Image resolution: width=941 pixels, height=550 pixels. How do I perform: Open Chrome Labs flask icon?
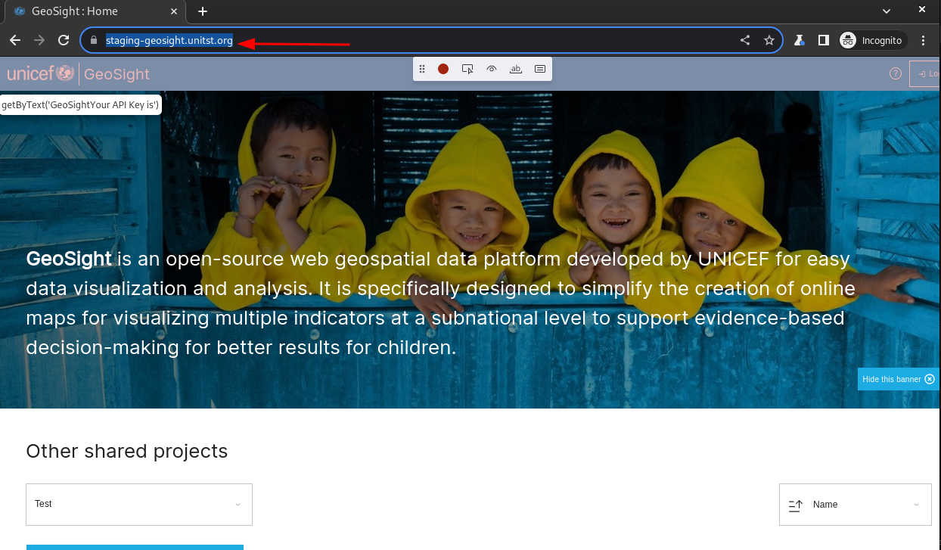(800, 40)
